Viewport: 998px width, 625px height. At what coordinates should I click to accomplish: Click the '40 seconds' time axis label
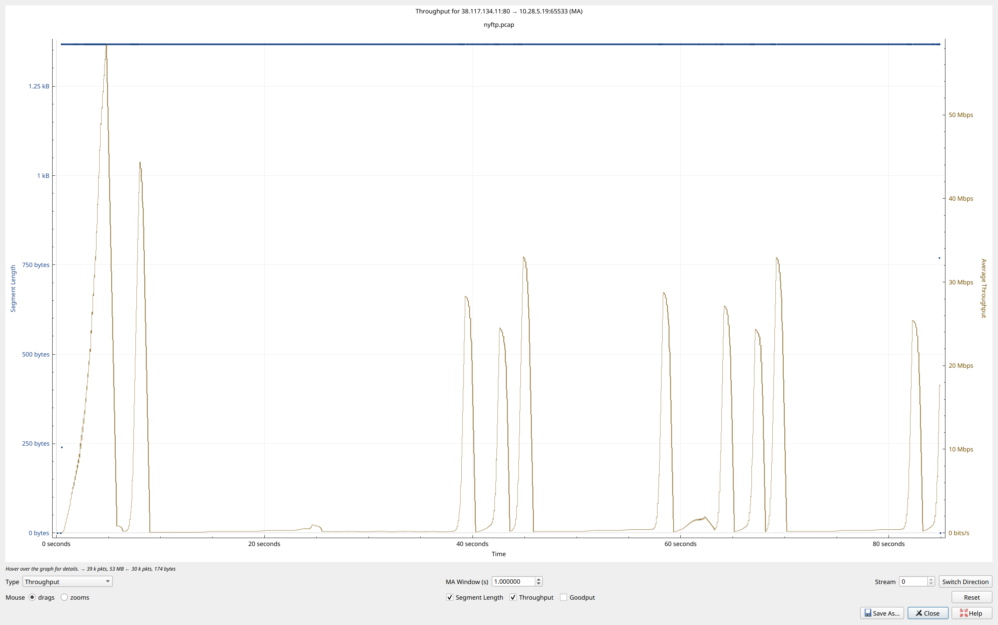[x=472, y=544]
